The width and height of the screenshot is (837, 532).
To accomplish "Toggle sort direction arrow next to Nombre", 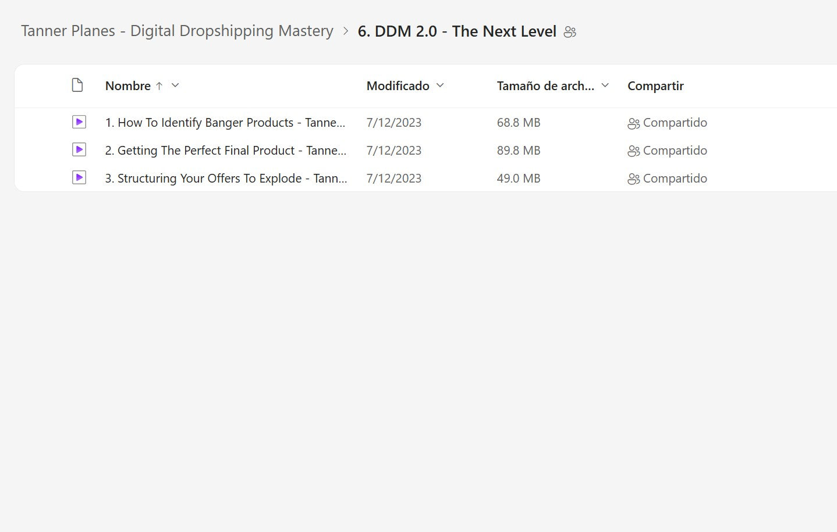I will tap(159, 86).
